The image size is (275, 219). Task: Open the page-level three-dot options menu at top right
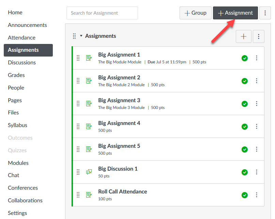pos(265,13)
